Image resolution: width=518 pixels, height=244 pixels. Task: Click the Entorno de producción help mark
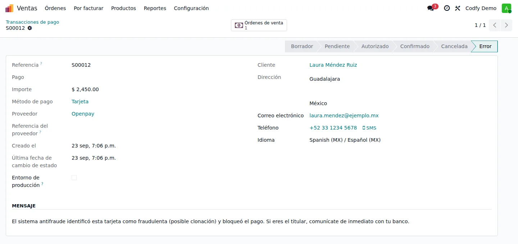[42, 184]
